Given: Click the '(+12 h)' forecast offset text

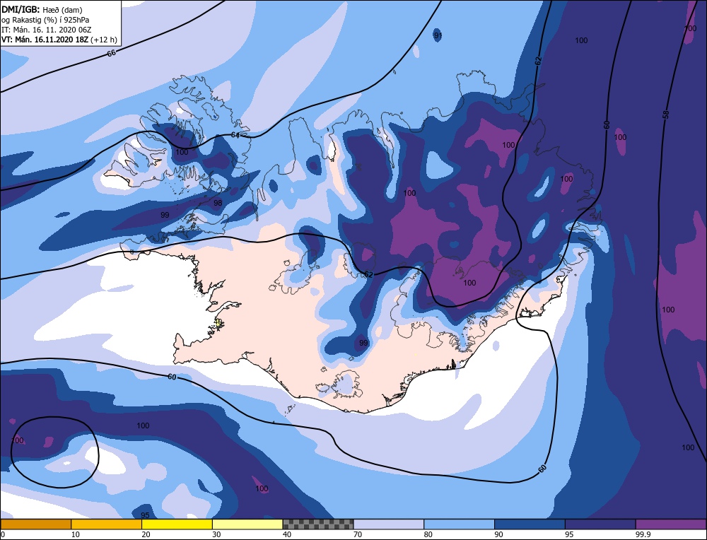Looking at the screenshot, I should [x=104, y=39].
